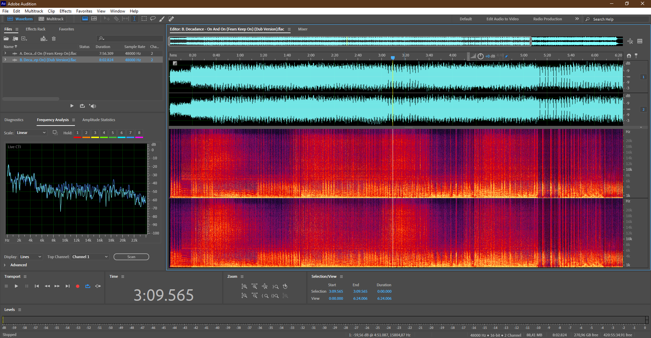
Task: Select the Marquee Selection tool
Action: click(x=144, y=19)
